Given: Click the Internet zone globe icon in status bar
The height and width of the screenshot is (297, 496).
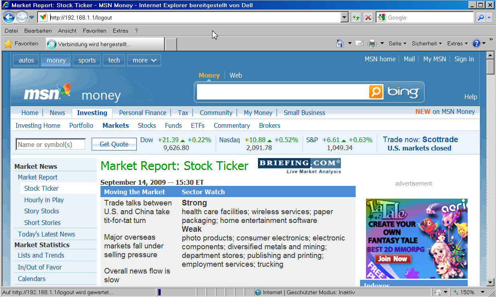Looking at the screenshot, I should coord(258,292).
